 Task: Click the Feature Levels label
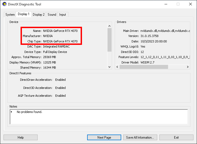129,57
